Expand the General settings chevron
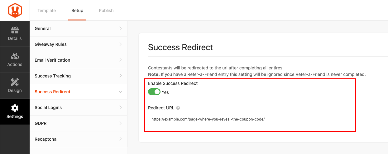 [x=121, y=29]
